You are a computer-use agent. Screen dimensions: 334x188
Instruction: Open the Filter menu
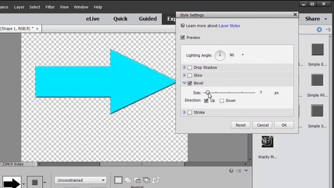click(50, 7)
